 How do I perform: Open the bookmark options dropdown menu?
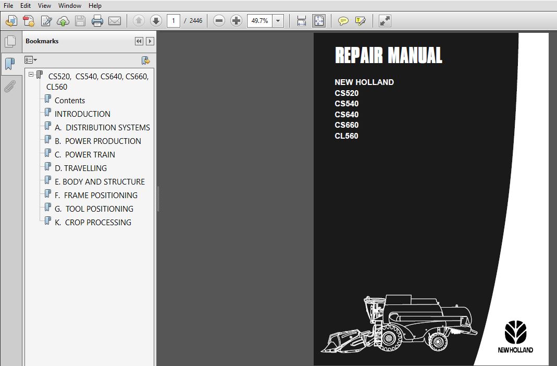click(x=31, y=60)
